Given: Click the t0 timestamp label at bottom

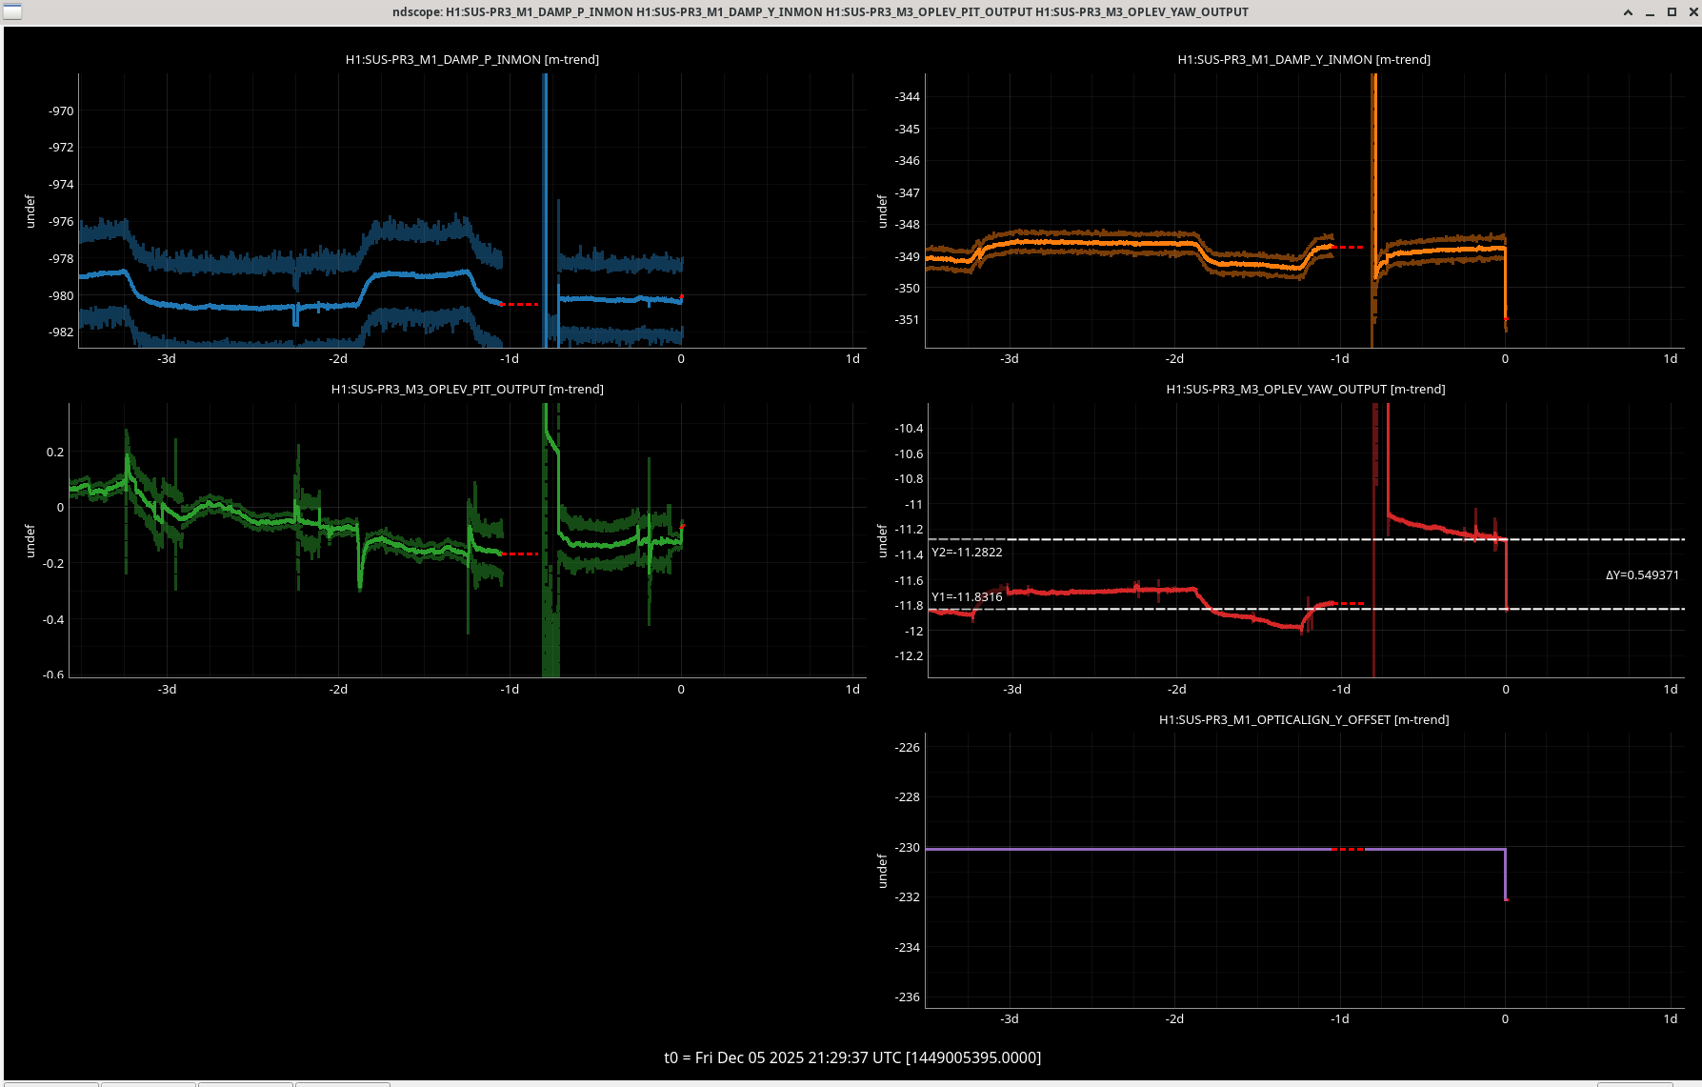Looking at the screenshot, I should click(851, 1057).
